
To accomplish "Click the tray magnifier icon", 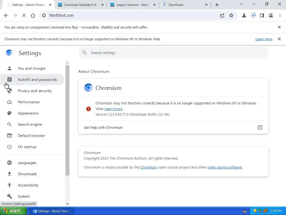I will (x=265, y=211).
